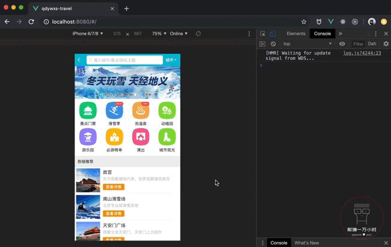Activate the inspect element picker
391x247 pixels.
[263, 34]
